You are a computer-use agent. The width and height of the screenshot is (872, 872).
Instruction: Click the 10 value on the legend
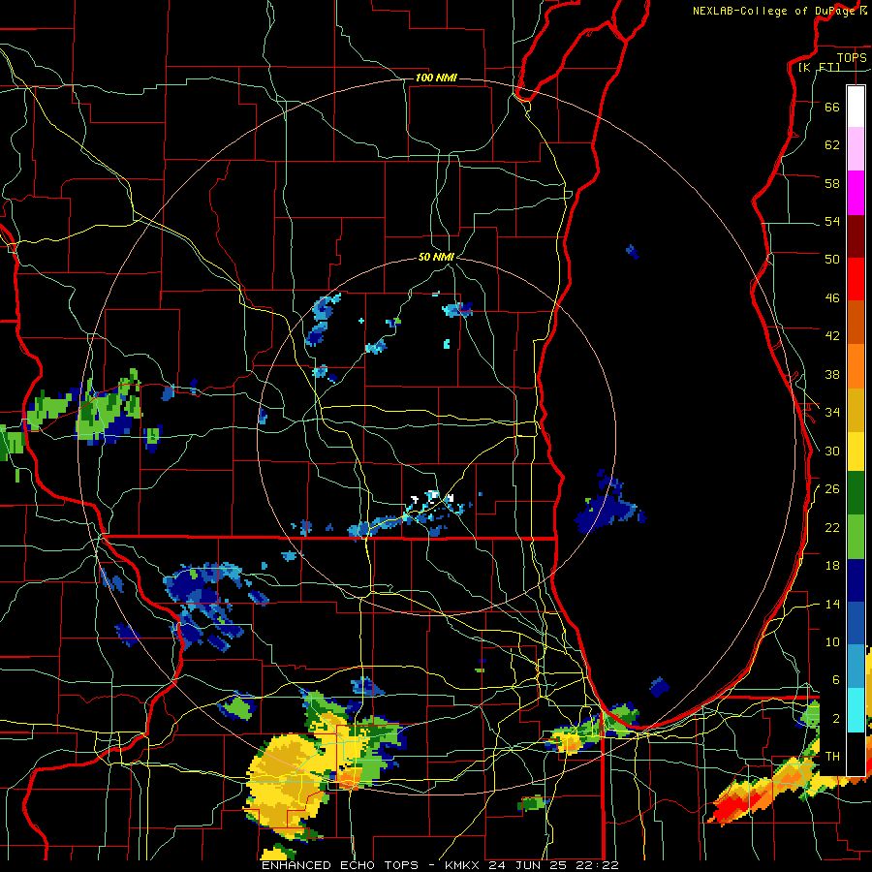[832, 642]
